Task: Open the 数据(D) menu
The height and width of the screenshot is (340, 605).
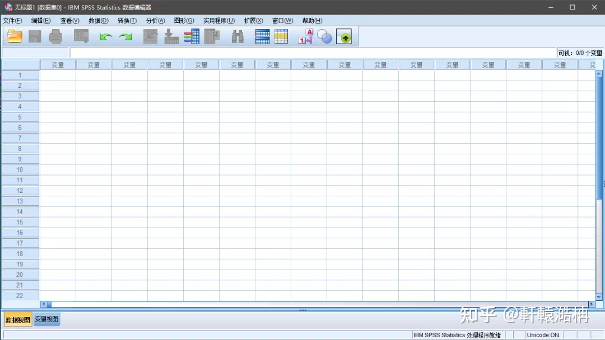Action: (98, 20)
